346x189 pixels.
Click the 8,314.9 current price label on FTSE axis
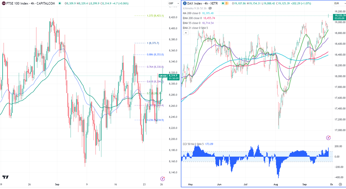click(x=173, y=76)
